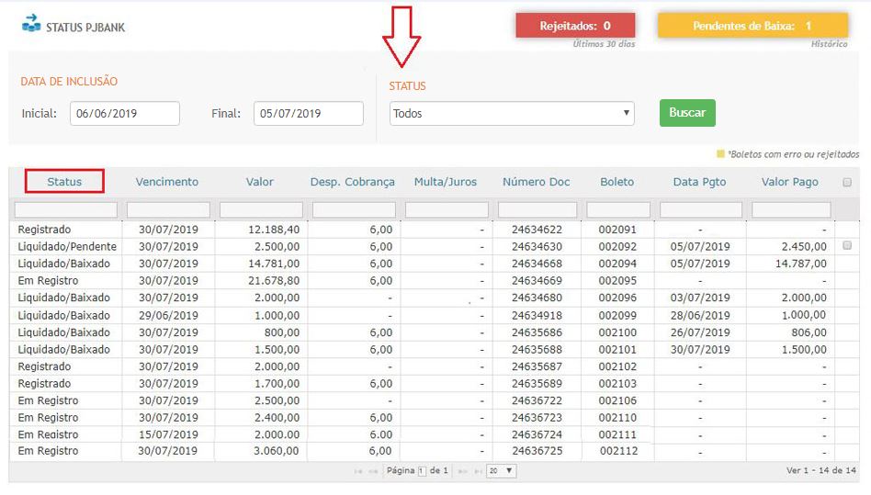Viewport: 871px width, 495px height.
Task: Click the Inicial date field
Action: point(124,114)
